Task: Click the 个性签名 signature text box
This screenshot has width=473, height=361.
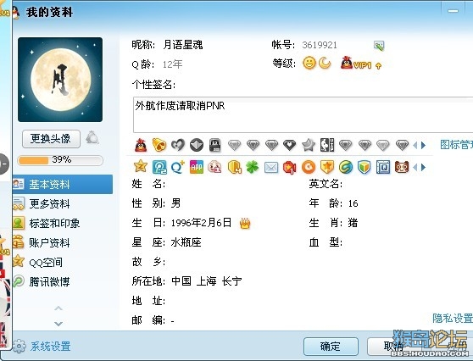Action: (x=303, y=114)
